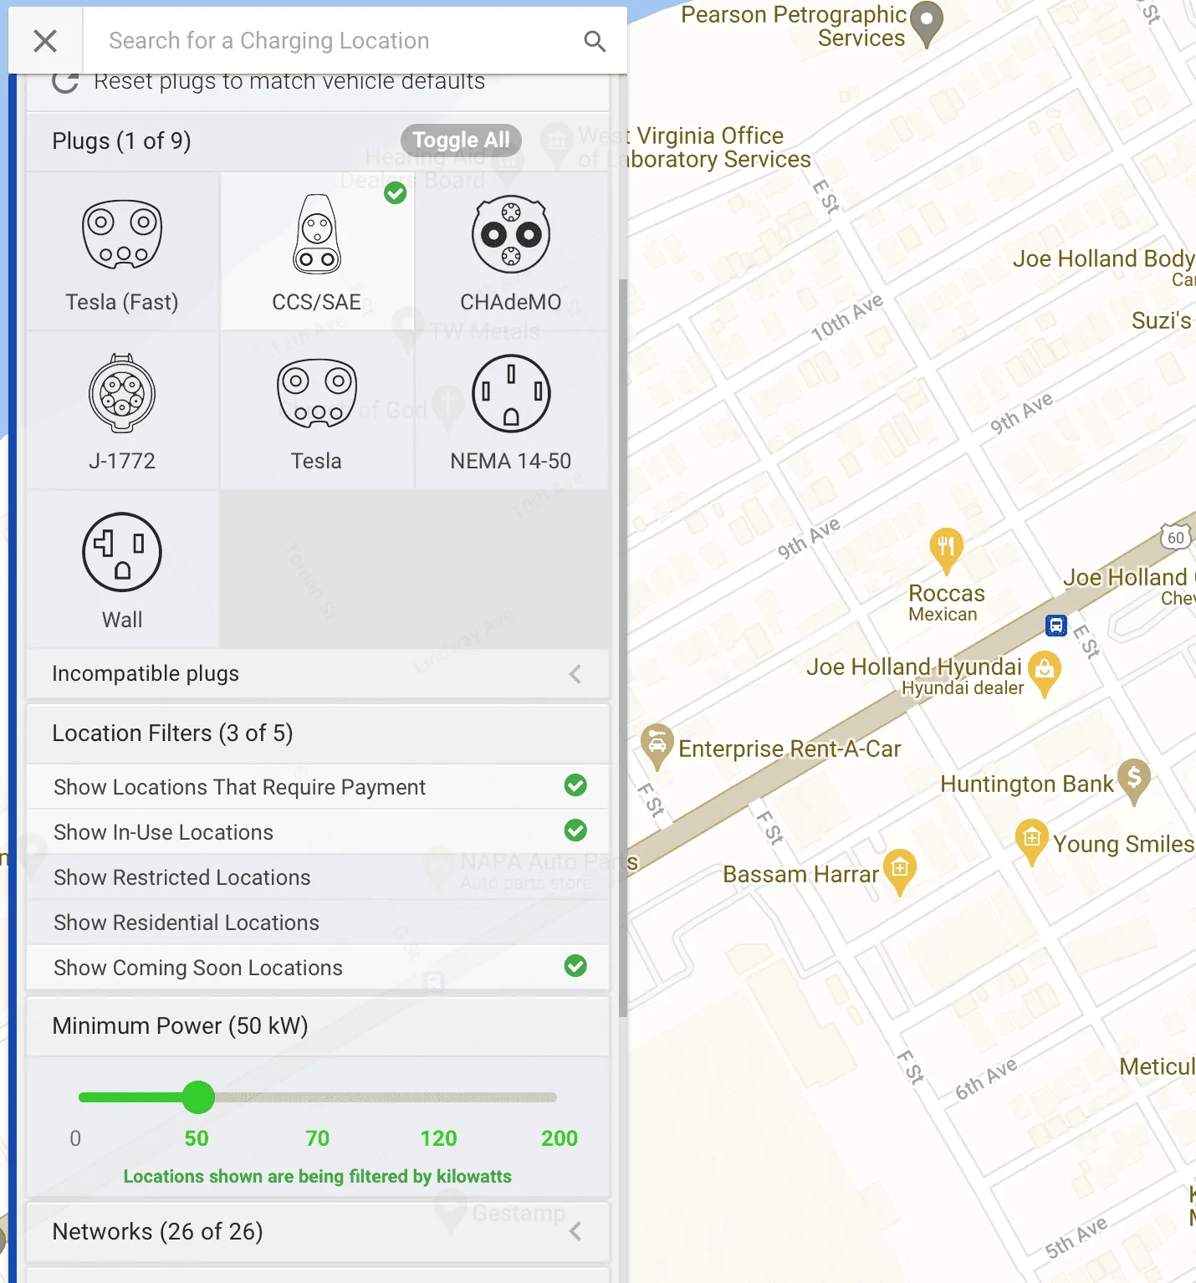This screenshot has width=1196, height=1283.
Task: Select the Tesla (Fast) plug
Action: tap(122, 252)
